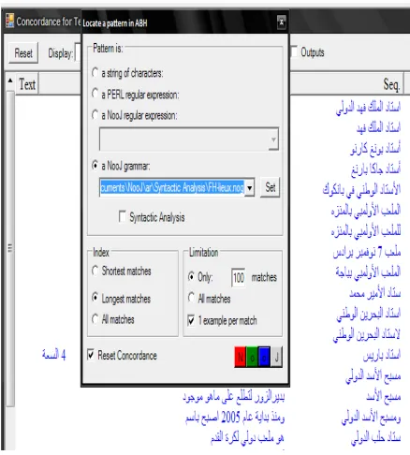Click 'هو ملعب دولي لكرة القدم' context line
The image size is (410, 455).
point(247,438)
